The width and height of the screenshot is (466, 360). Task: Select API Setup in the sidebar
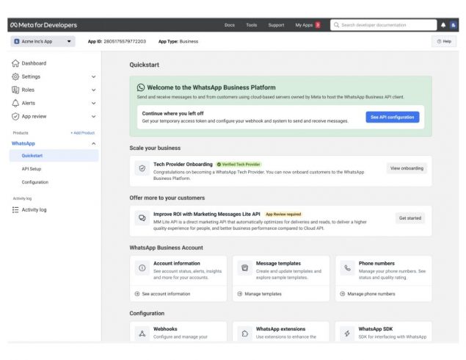(32, 169)
